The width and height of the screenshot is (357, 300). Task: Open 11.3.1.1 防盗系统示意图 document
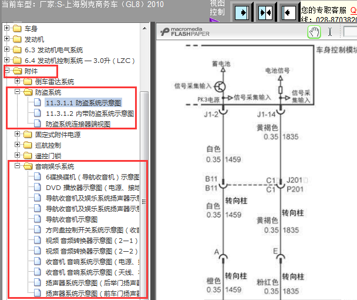[x=83, y=103]
